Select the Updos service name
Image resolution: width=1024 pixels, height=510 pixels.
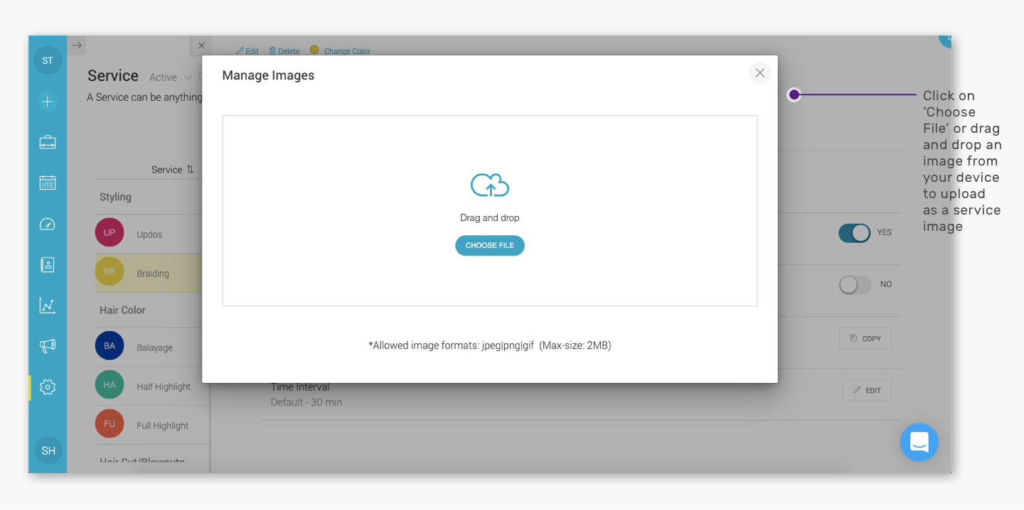tap(149, 234)
